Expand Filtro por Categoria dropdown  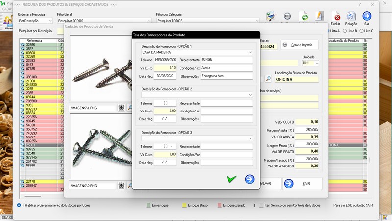tap(256, 22)
